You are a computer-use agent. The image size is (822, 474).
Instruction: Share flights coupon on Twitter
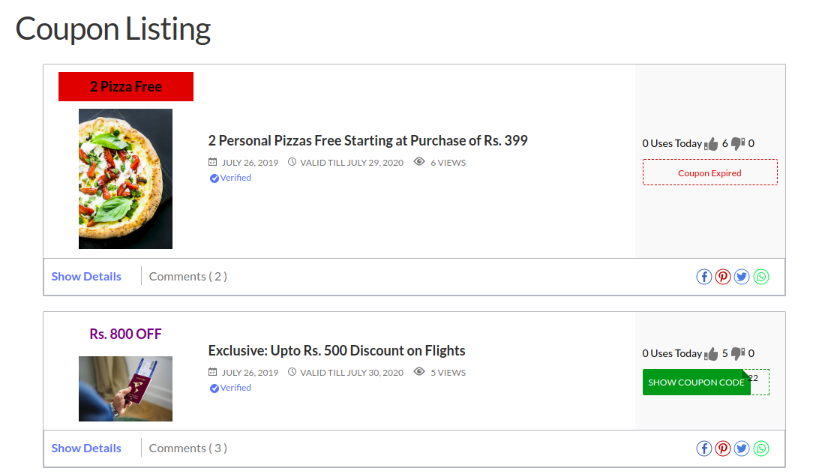point(742,448)
